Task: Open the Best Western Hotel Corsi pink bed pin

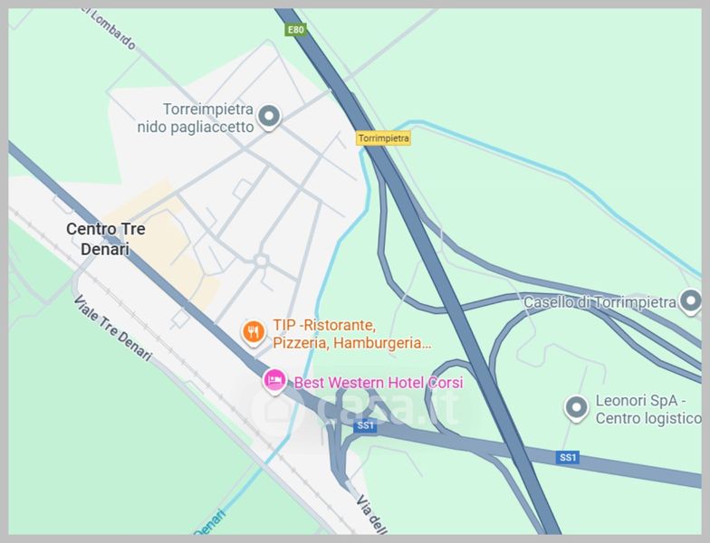Action: pos(274,381)
